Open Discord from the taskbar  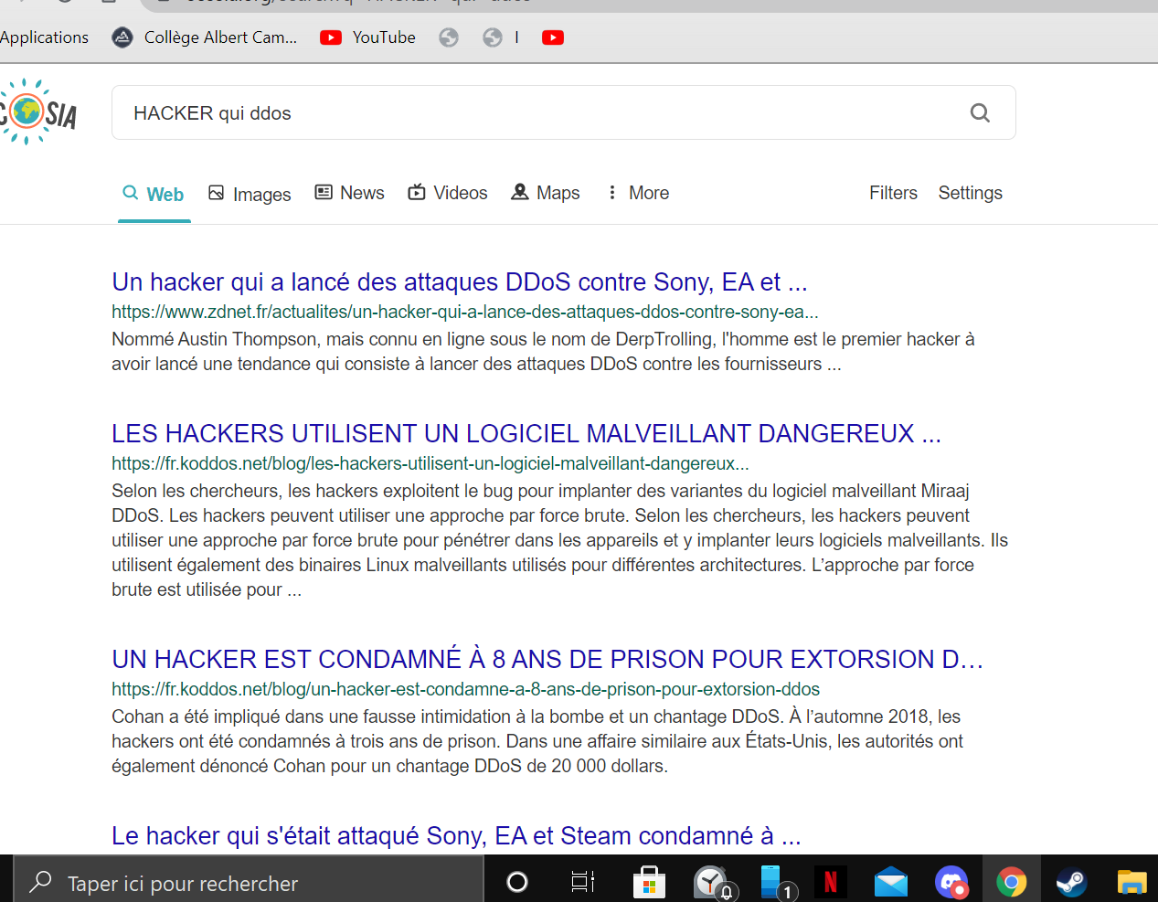tap(951, 883)
